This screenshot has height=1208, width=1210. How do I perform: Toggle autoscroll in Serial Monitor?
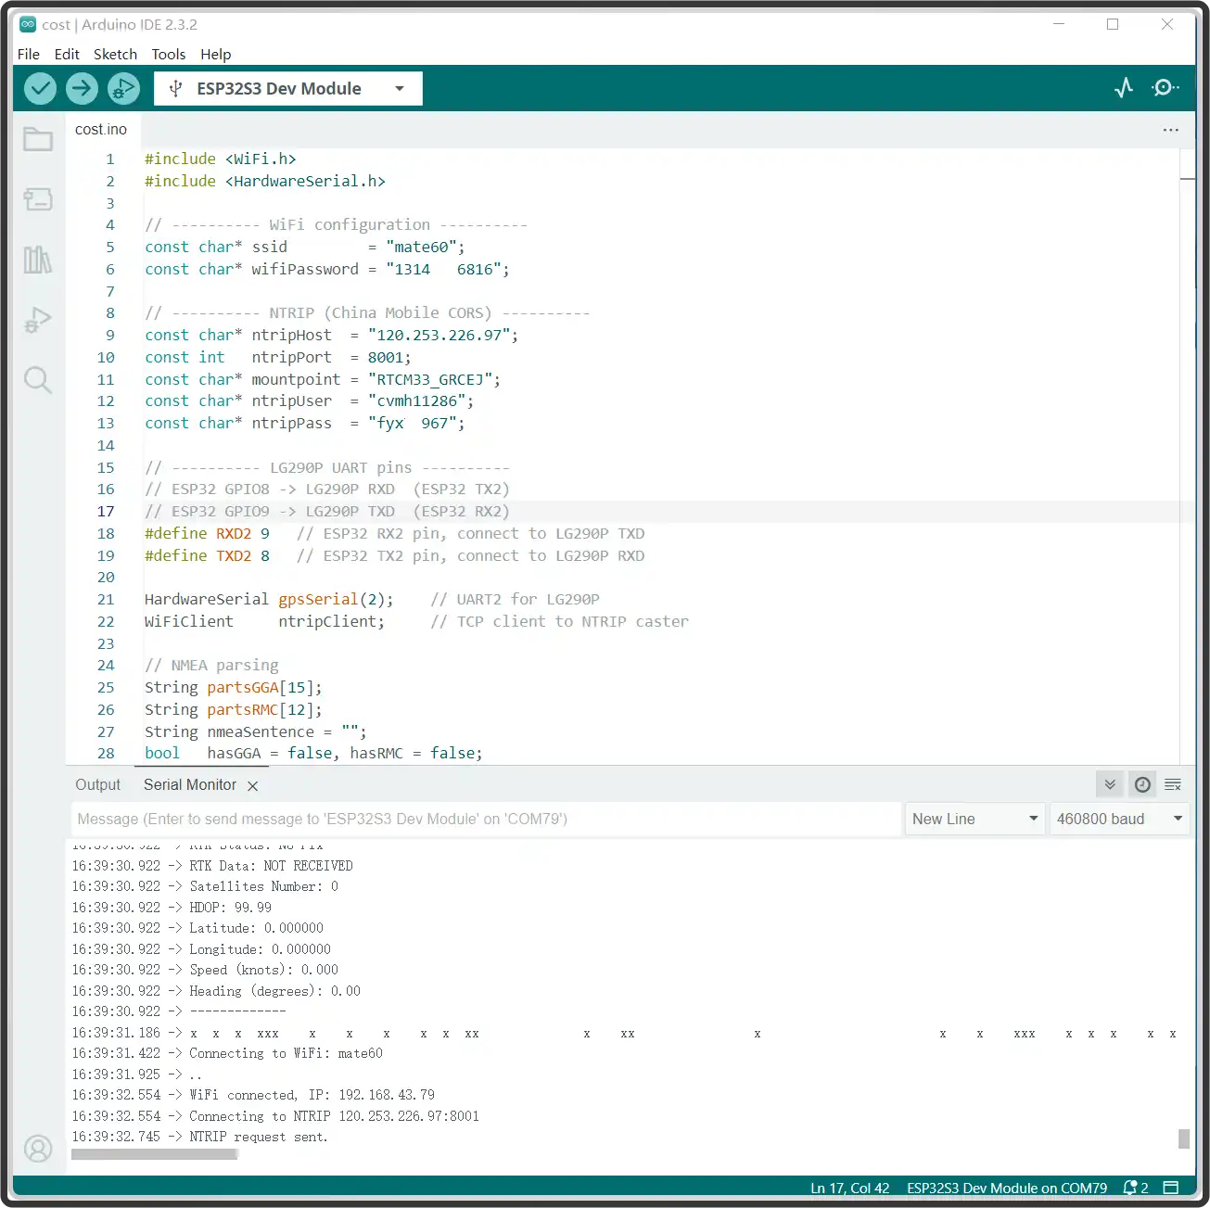pyautogui.click(x=1110, y=784)
